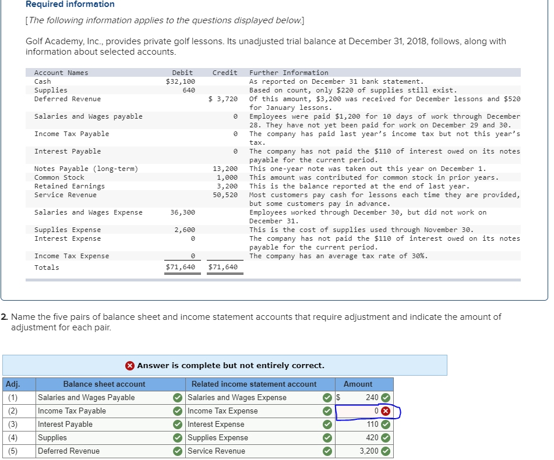Click the green check beside Interest Payable
This screenshot has height=460, width=554.
click(178, 425)
